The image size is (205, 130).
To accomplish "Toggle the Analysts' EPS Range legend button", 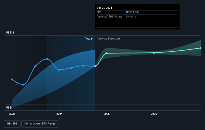I will click(40, 124).
